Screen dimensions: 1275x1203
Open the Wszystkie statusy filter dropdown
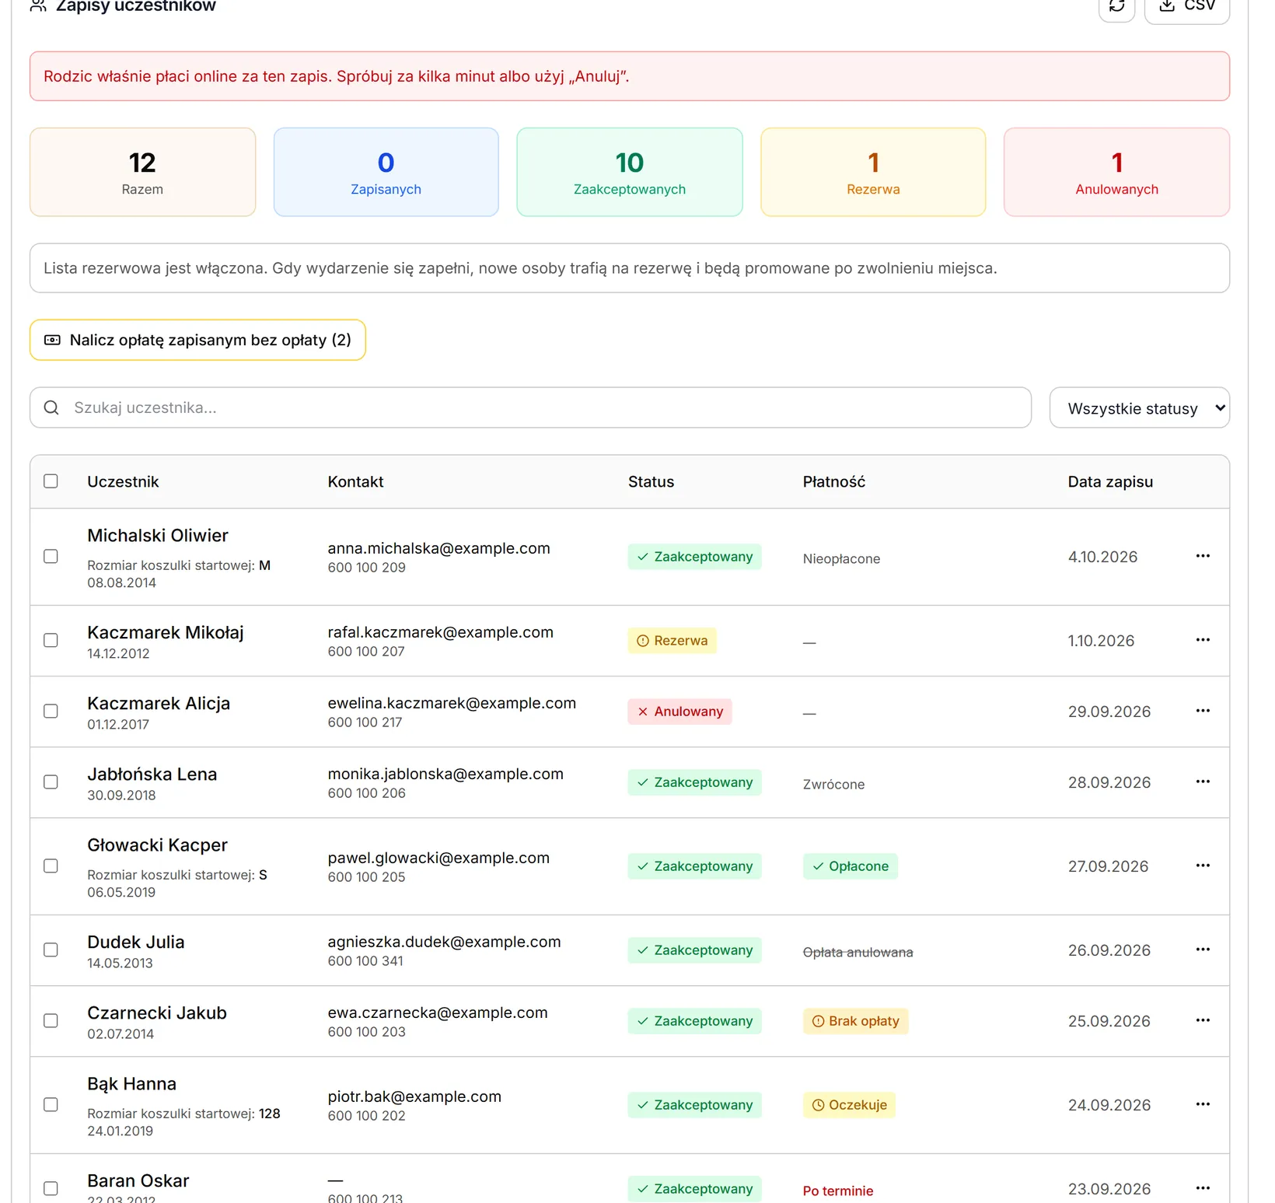coord(1139,408)
